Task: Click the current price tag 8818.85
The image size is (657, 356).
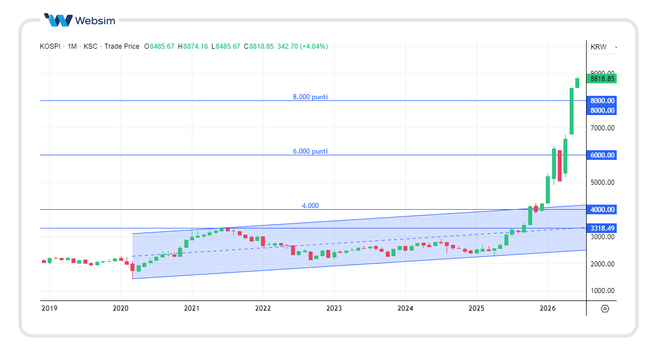Action: [x=602, y=78]
